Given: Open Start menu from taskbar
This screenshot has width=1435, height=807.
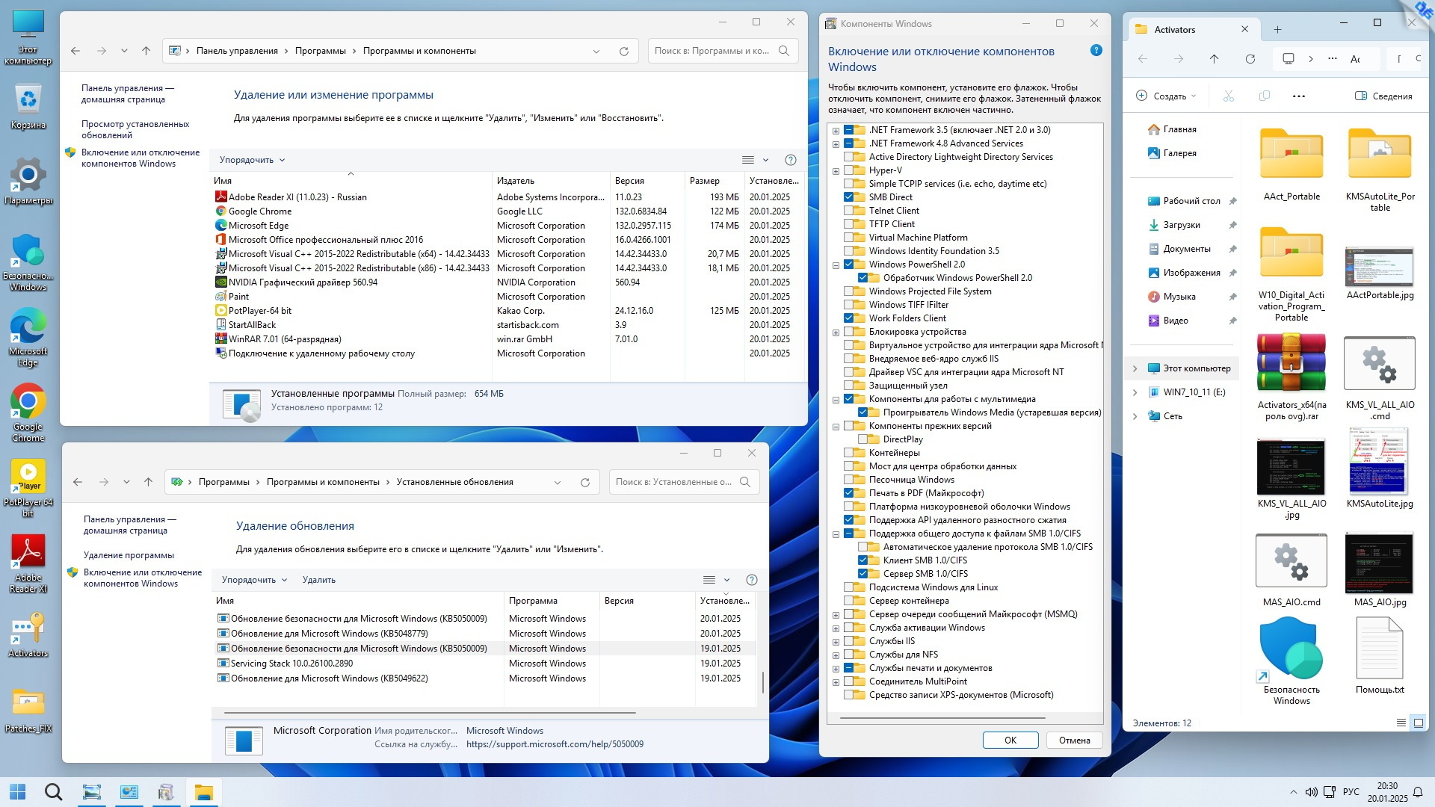Looking at the screenshot, I should [17, 792].
